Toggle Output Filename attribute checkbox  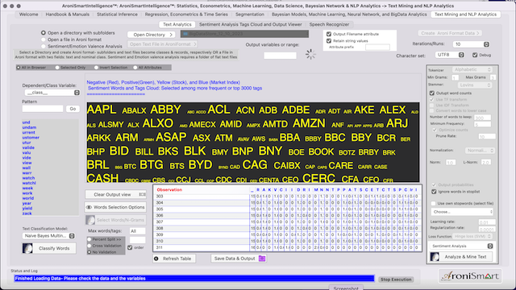point(329,34)
